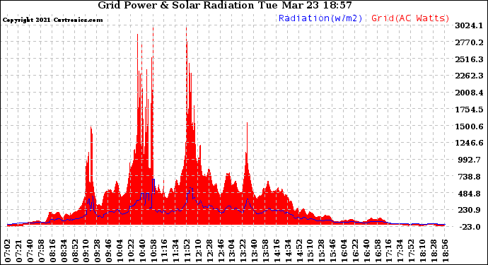
Task: Select the y-axis value 2770.2
Action: (469, 42)
